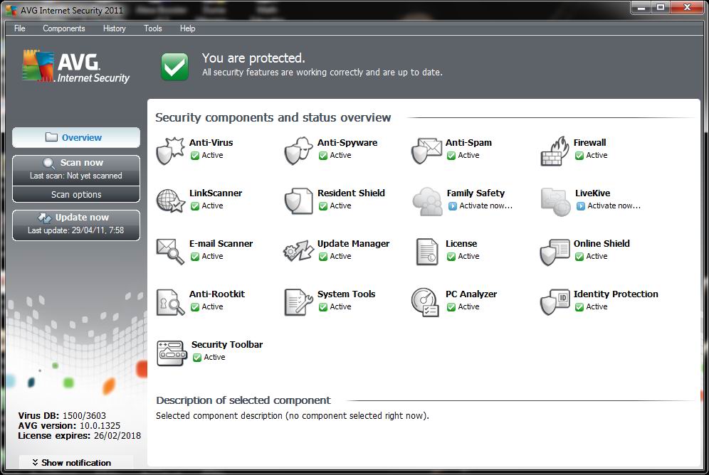Open the Components menu
709x475 pixels.
64,28
